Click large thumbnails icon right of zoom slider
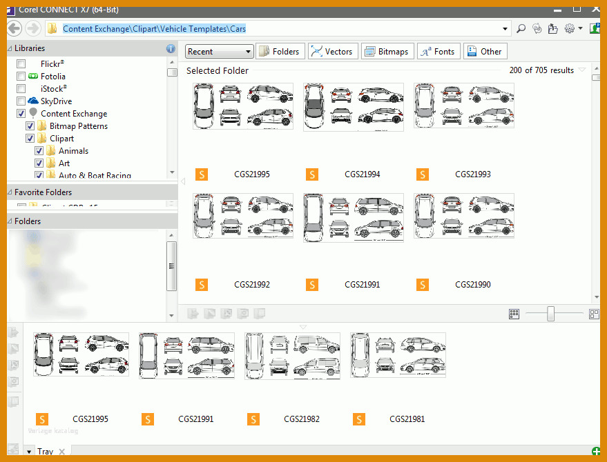Screen dimensions: 607x462 pos(594,314)
